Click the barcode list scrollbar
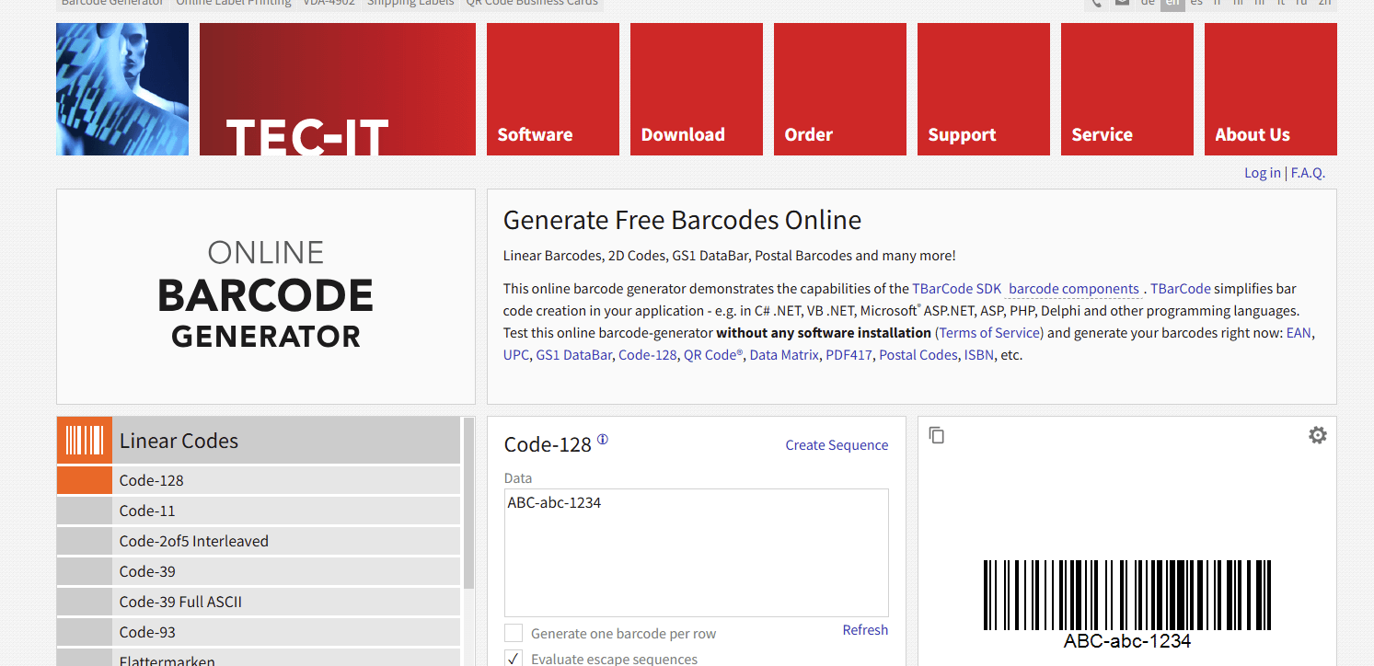1374x666 pixels. click(x=469, y=503)
